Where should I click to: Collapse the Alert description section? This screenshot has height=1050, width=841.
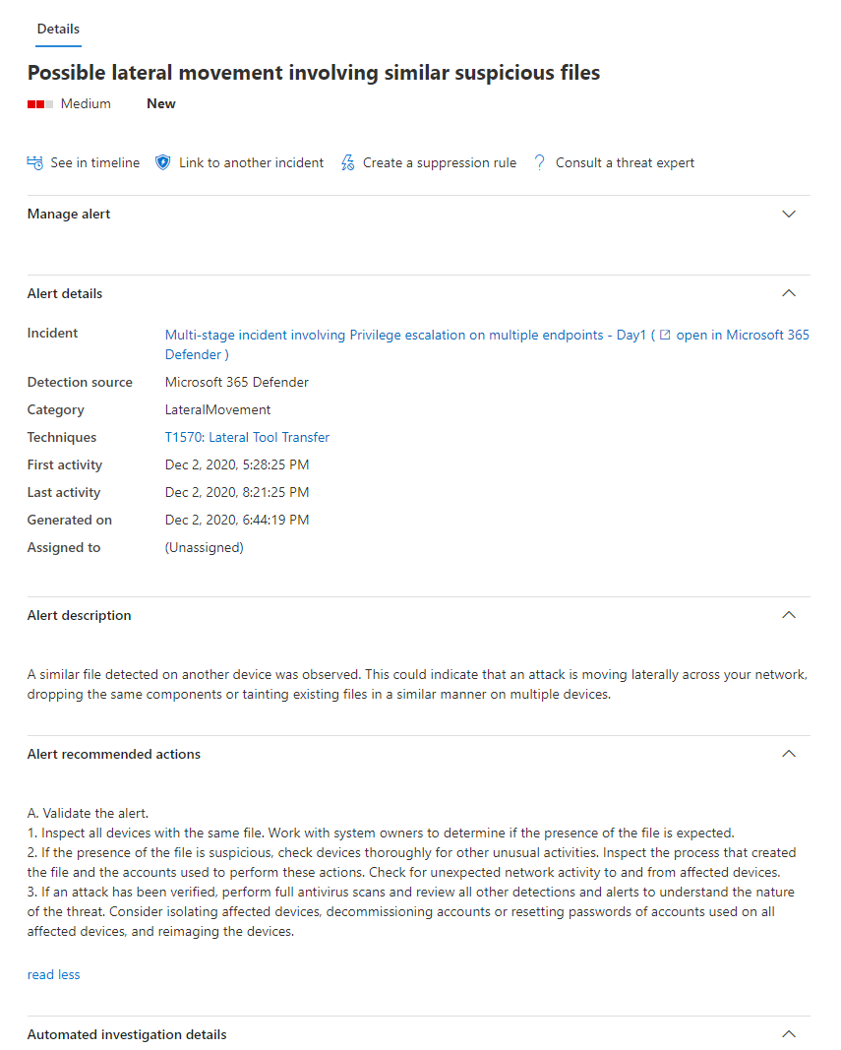[x=788, y=615]
